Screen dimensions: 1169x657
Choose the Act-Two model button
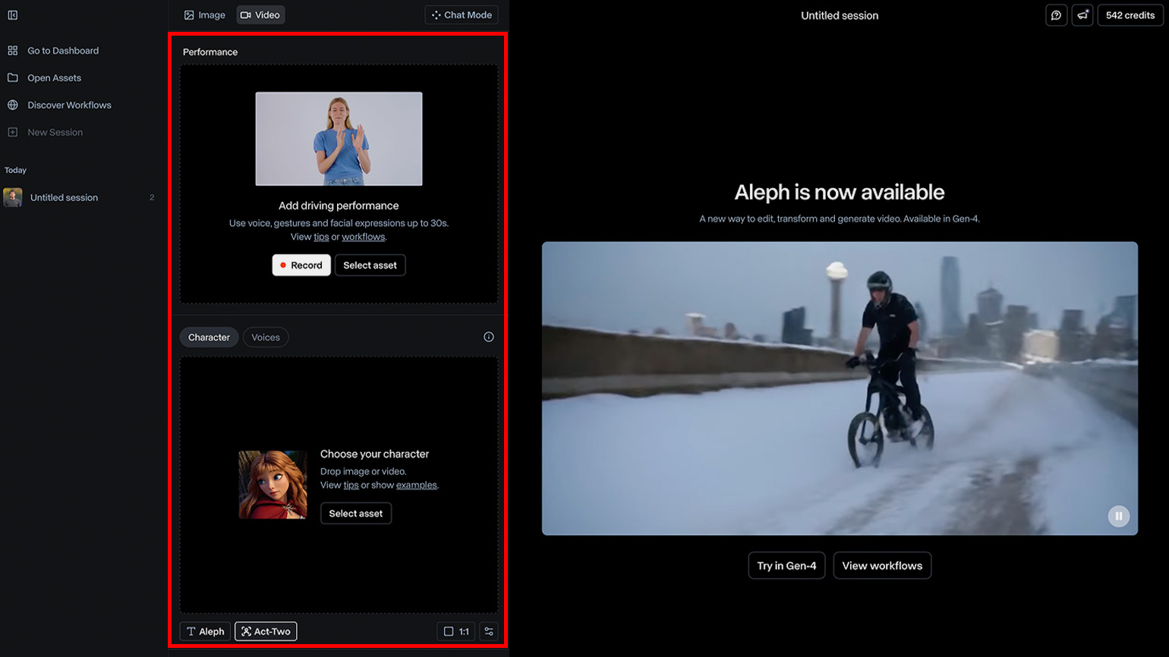[266, 631]
